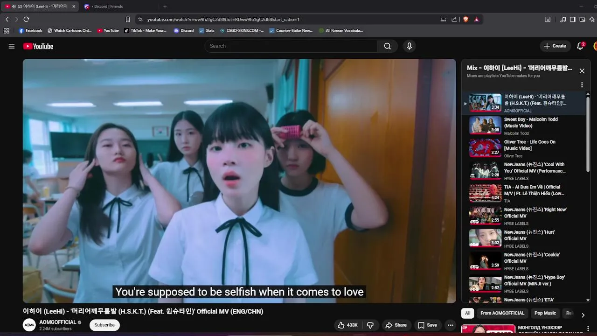Open All Korean Vocabulary bookmark

click(x=341, y=31)
